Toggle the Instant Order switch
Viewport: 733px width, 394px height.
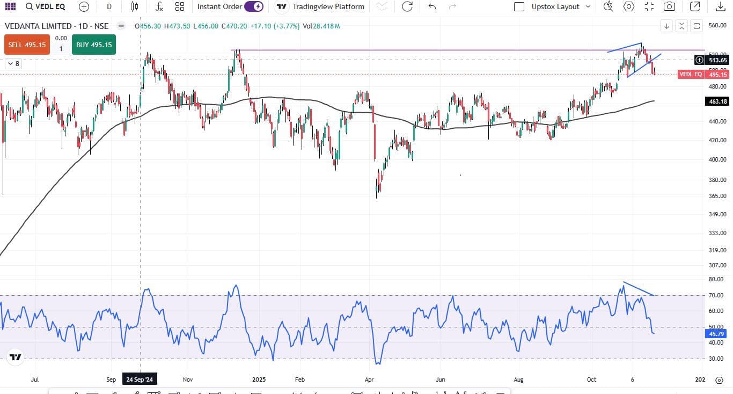[x=253, y=7]
